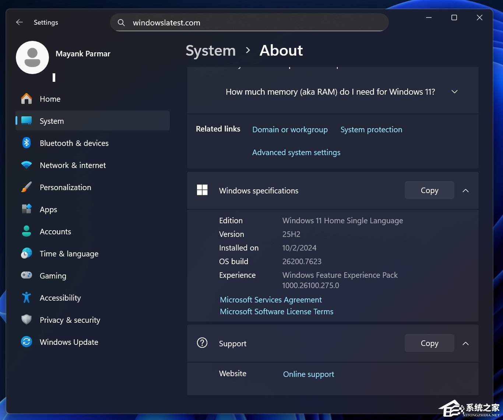Click the Website label under Support
This screenshot has width=503, height=420.
pos(233,374)
